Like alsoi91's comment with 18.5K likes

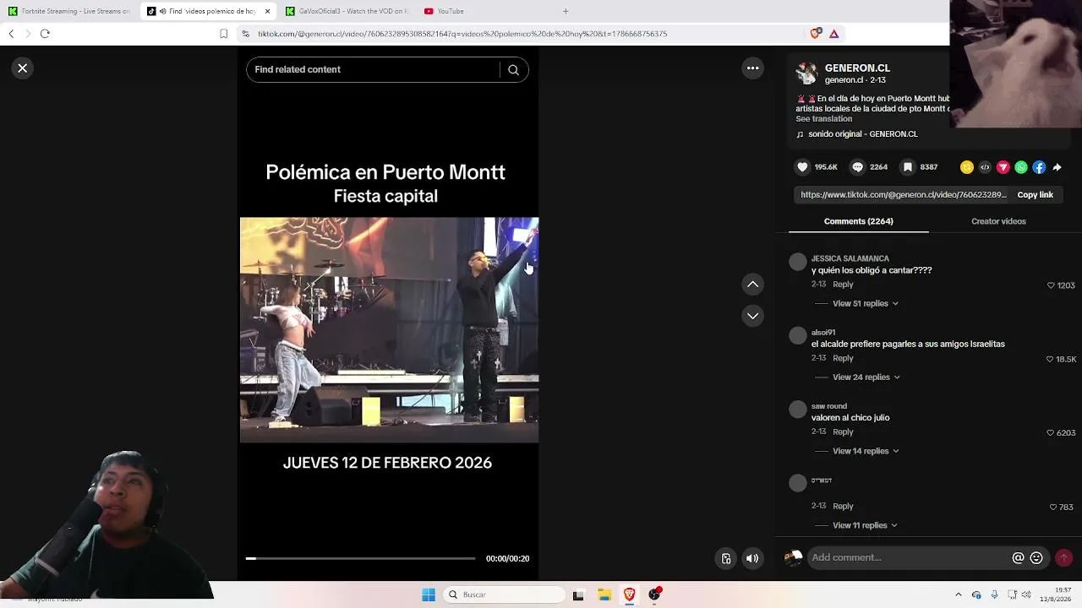[x=1051, y=360]
